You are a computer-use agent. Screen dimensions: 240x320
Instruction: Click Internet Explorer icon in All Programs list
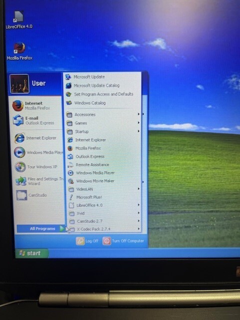pos(70,140)
